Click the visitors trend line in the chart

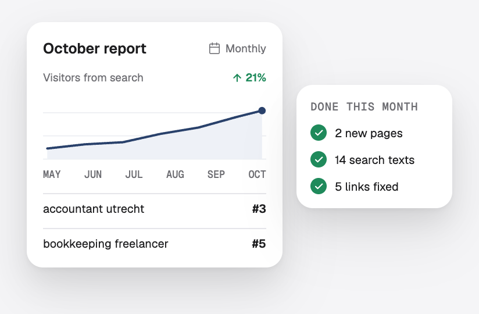(160, 133)
